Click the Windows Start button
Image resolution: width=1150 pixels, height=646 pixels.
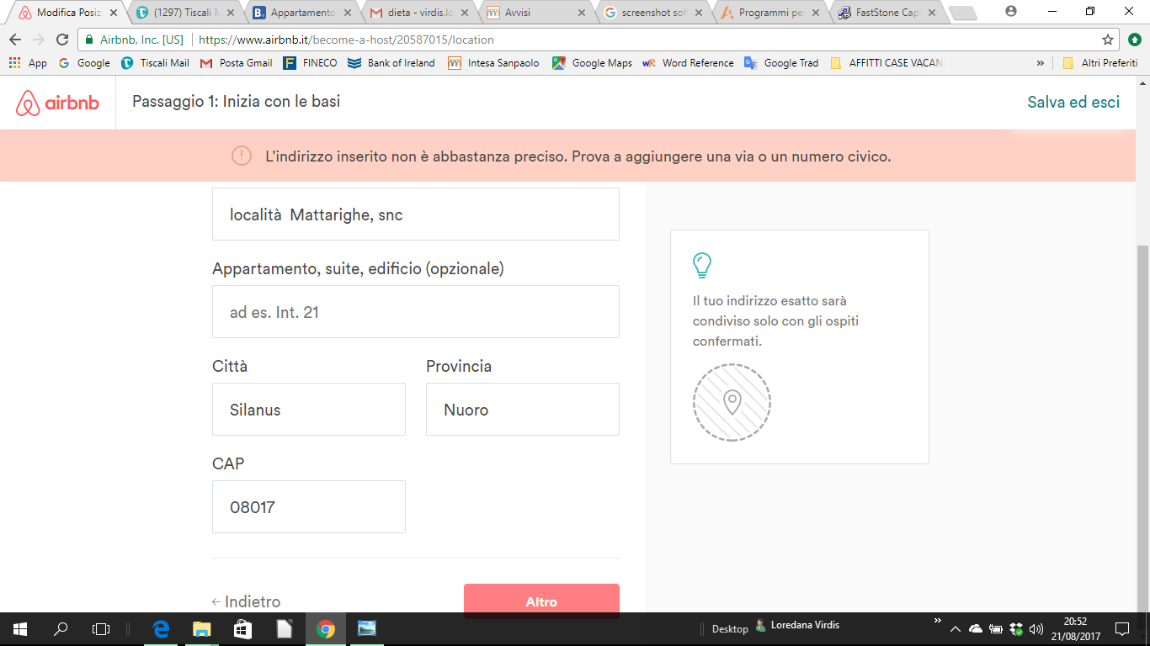[20, 628]
